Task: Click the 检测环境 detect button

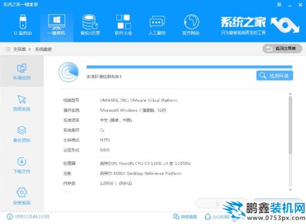Action: click(x=275, y=76)
